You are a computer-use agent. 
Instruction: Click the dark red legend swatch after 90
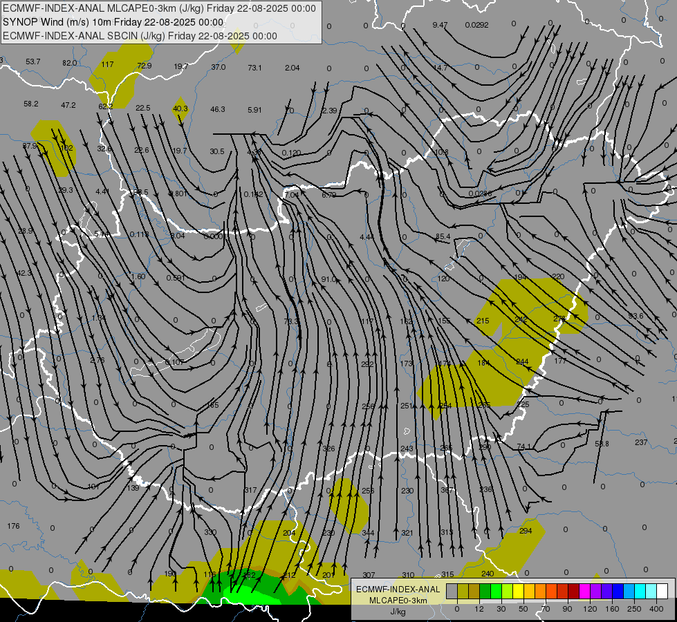573,592
